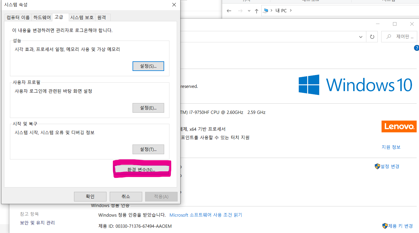Click the 제품 ID: 00330-71376-67494-AAOEM text

click(135, 226)
